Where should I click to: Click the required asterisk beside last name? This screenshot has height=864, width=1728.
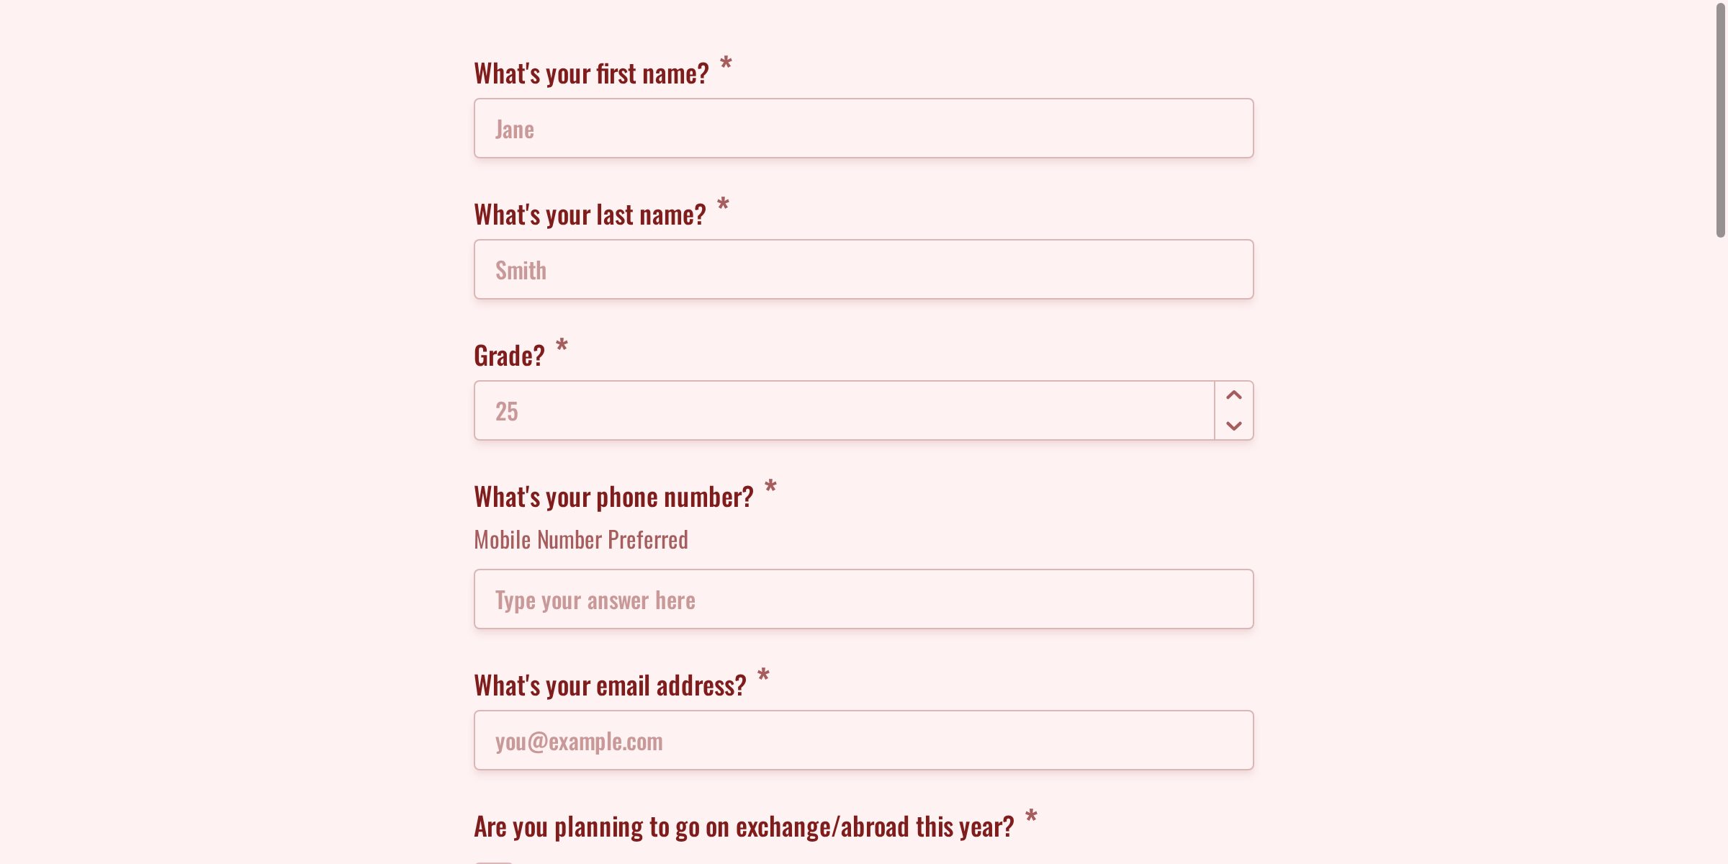tap(723, 204)
